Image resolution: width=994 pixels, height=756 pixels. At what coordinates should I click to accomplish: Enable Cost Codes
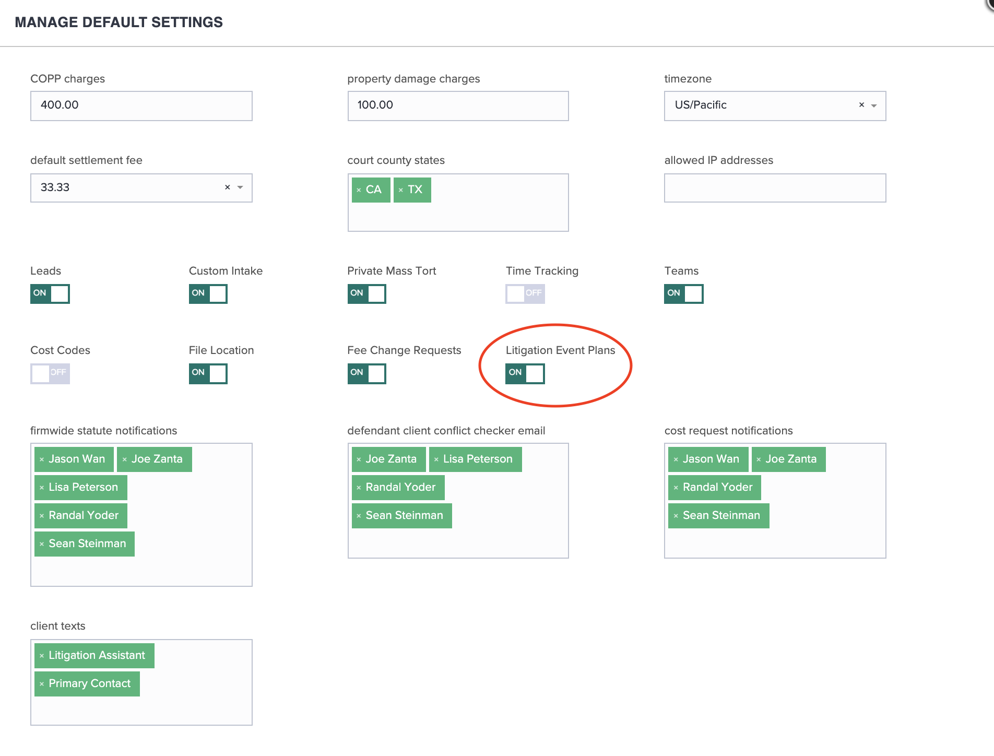(50, 373)
